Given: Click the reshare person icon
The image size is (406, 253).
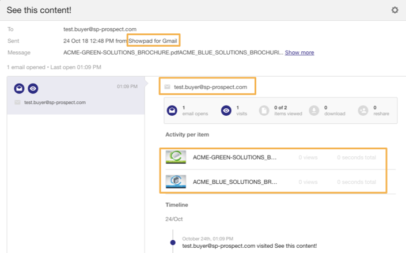Looking at the screenshot, I should pyautogui.click(x=363, y=111).
